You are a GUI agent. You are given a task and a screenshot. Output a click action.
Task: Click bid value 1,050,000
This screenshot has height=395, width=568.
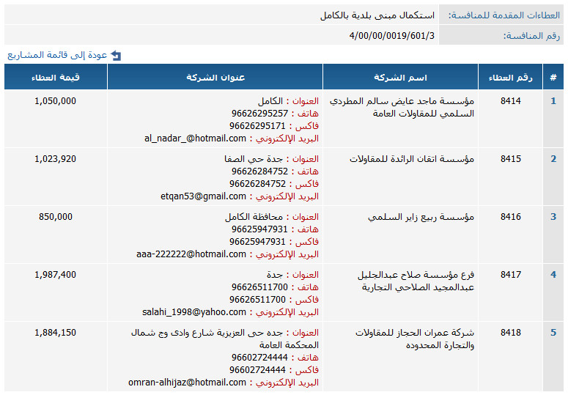(x=56, y=101)
